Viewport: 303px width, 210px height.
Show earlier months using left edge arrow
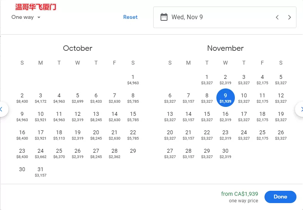(3, 109)
